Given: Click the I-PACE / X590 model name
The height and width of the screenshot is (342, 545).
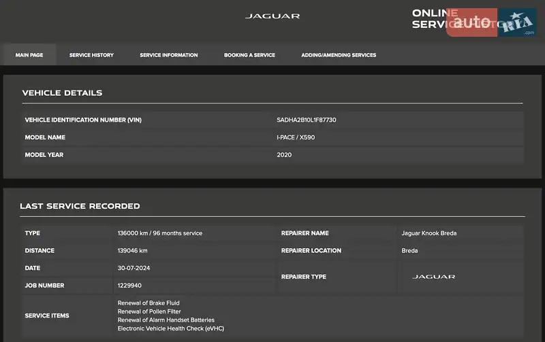Looking at the screenshot, I should (x=296, y=137).
